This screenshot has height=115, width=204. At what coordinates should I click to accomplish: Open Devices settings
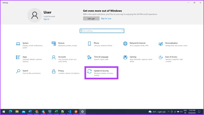(61, 43)
